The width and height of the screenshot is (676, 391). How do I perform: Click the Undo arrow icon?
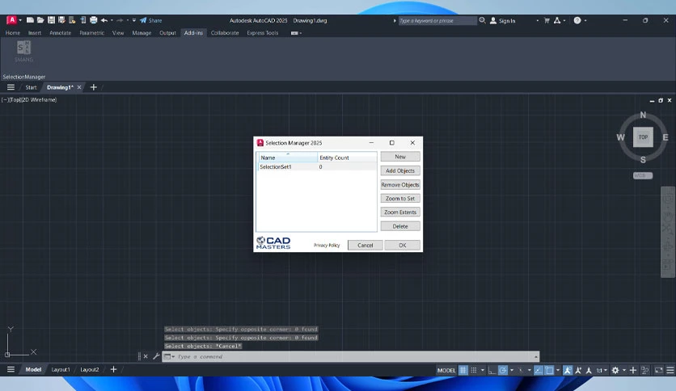pyautogui.click(x=104, y=20)
